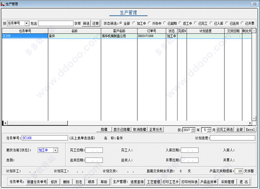Click the 客户名称 column header

pos(119,31)
